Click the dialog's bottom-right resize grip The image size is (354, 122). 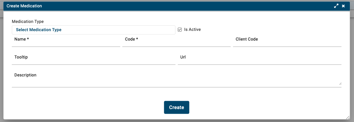[x=348, y=117]
